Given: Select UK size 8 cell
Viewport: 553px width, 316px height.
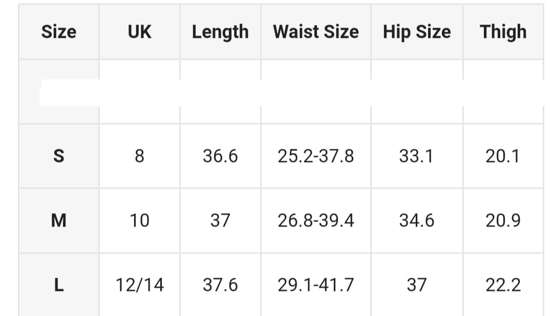Looking at the screenshot, I should click(x=140, y=156).
